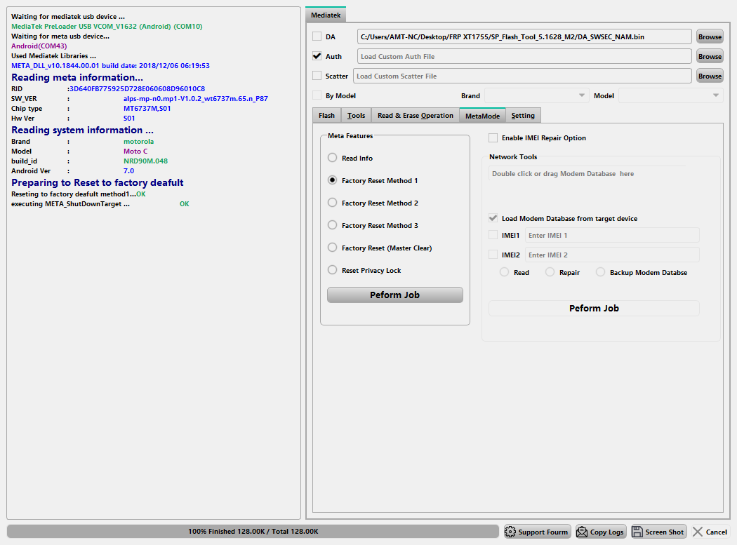
Task: Open the Model dropdown
Action: [671, 95]
